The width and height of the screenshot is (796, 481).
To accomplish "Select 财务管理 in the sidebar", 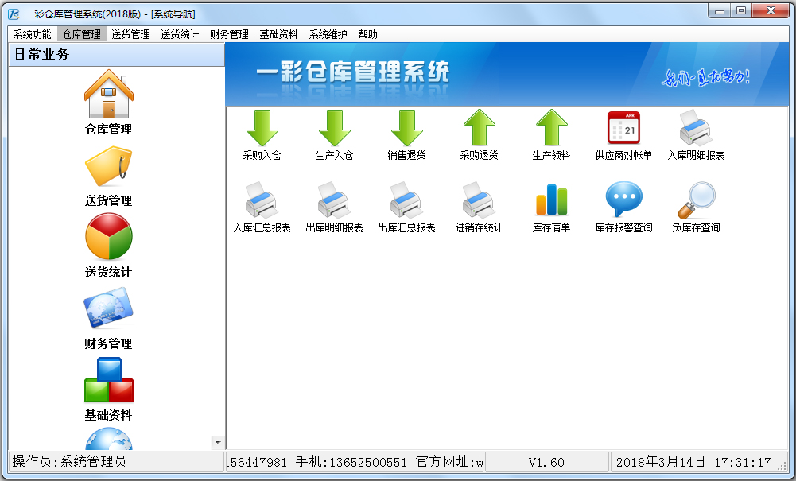I will tap(109, 321).
